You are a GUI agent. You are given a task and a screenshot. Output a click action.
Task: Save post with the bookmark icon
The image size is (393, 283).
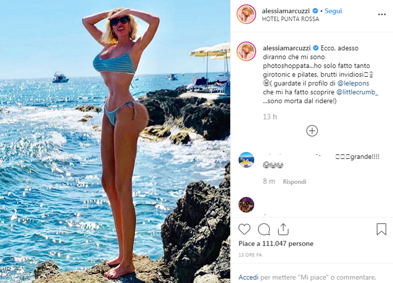pos(381,229)
